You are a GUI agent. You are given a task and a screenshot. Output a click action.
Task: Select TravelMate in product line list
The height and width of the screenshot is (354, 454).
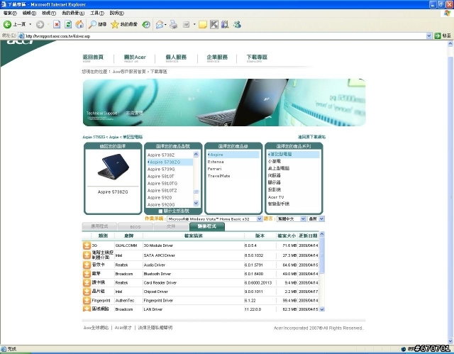tap(218, 176)
